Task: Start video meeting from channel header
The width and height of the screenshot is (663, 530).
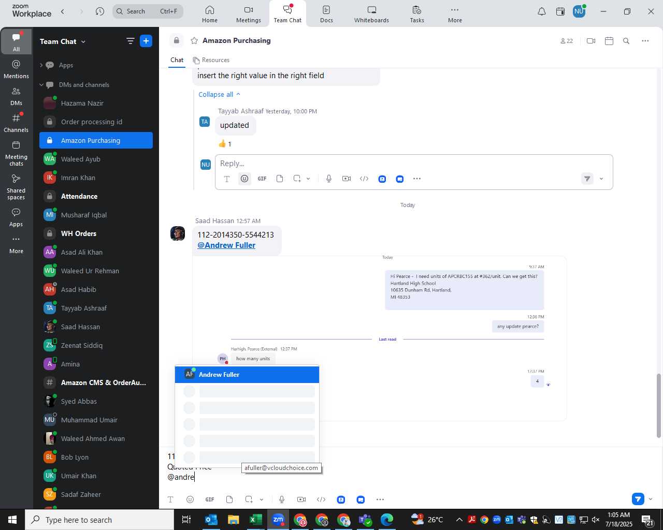Action: tap(591, 41)
